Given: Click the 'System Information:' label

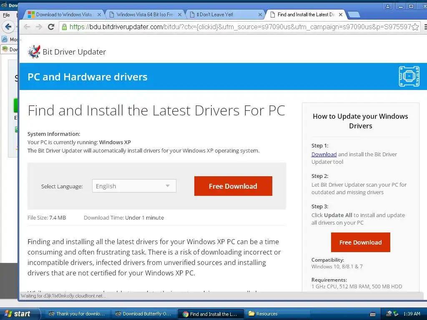Looking at the screenshot, I should pyautogui.click(x=54, y=134).
